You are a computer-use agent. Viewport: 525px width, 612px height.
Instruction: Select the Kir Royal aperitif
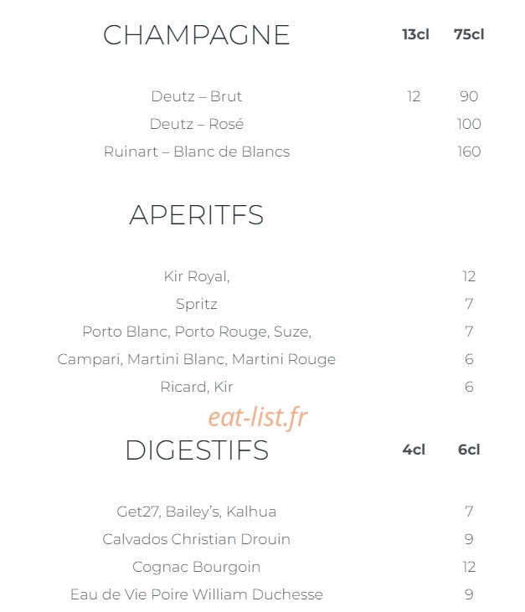point(196,276)
